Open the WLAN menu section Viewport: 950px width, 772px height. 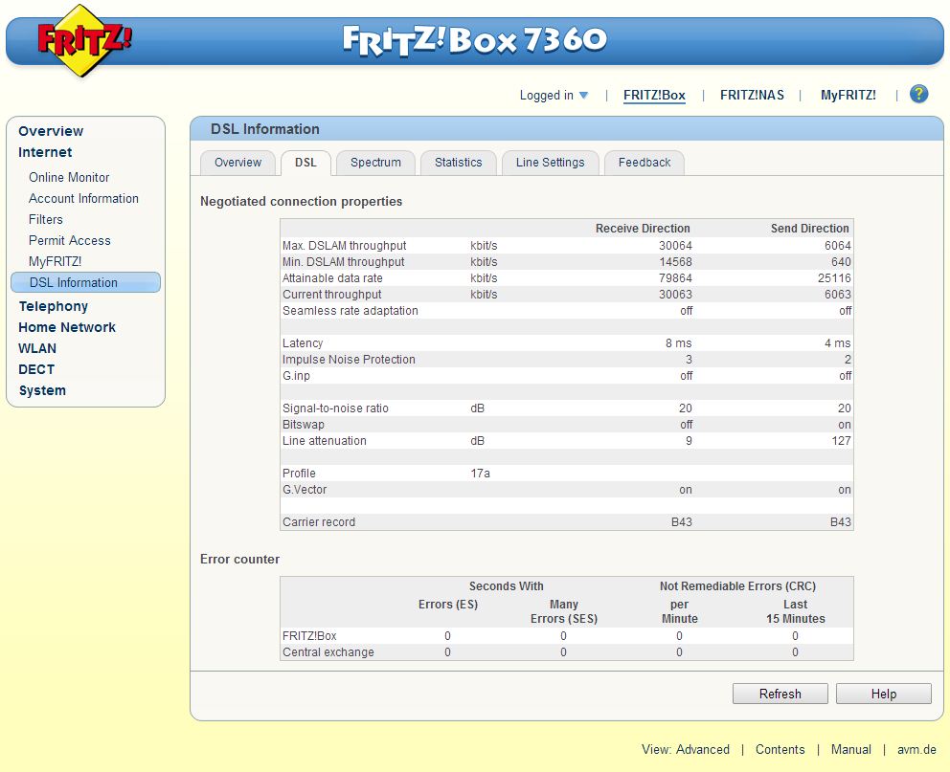(37, 348)
